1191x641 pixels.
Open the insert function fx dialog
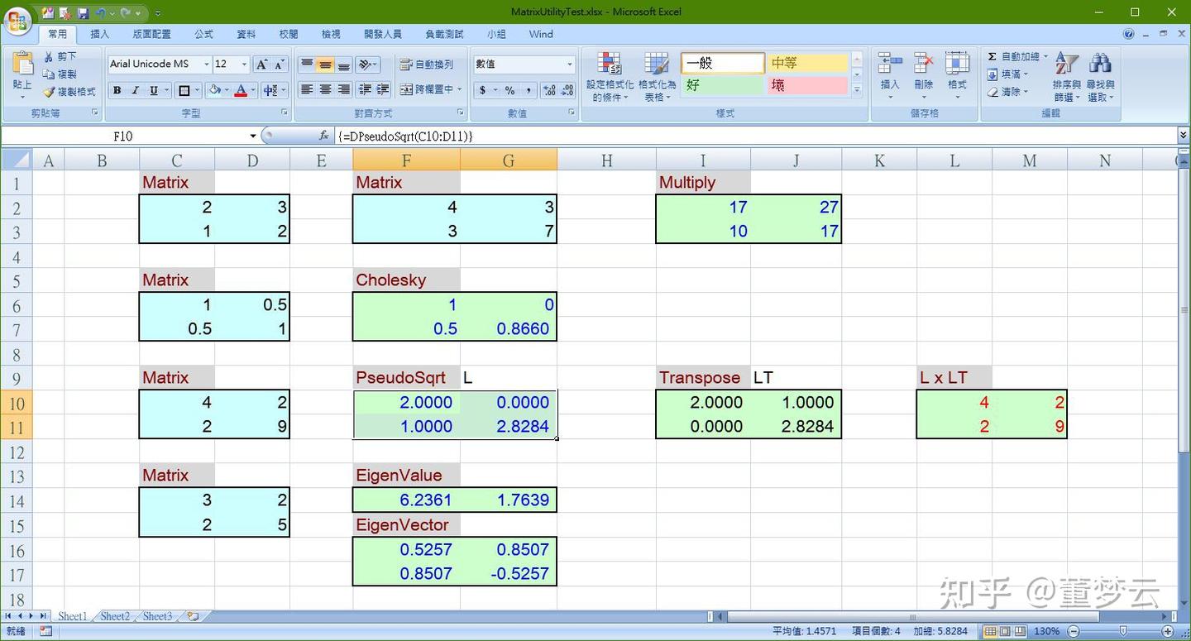click(324, 136)
